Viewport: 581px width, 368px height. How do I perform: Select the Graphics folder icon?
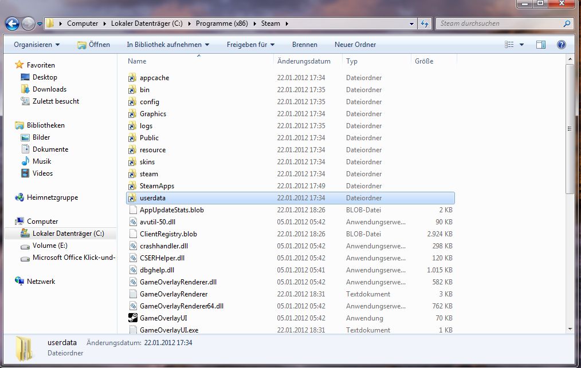point(132,114)
